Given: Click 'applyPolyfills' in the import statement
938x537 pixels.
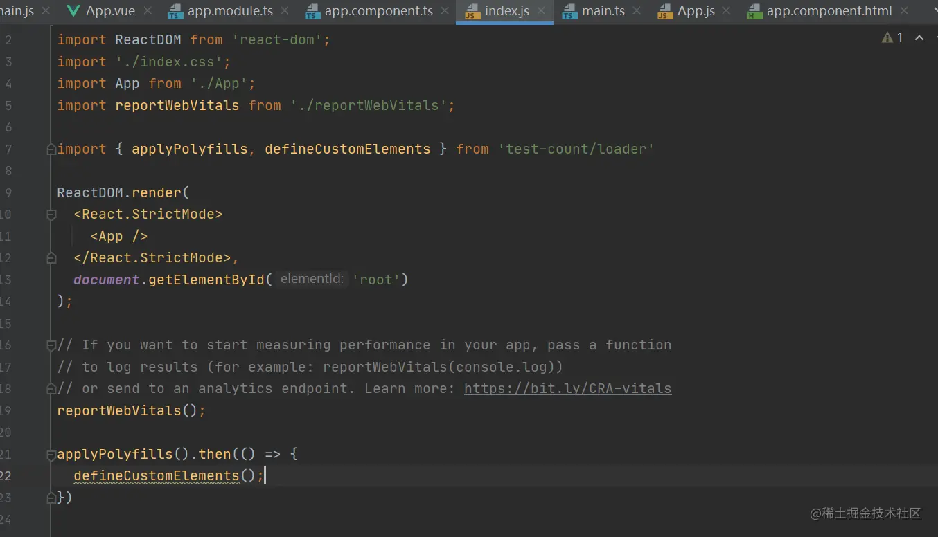Looking at the screenshot, I should tap(190, 149).
